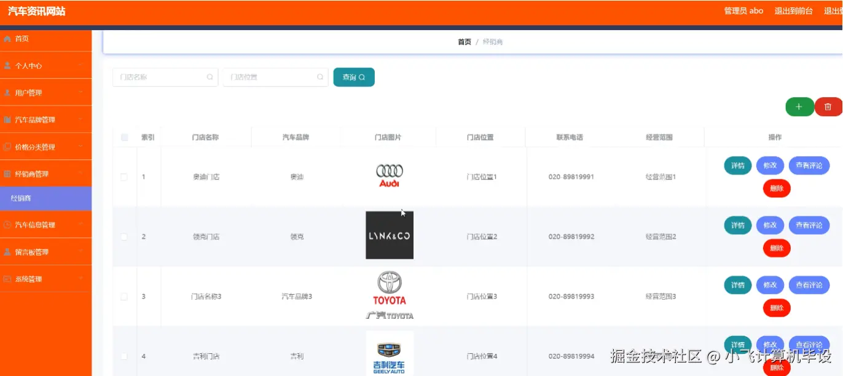Image resolution: width=843 pixels, height=376 pixels.
Task: Expand the 汽车信息管理 chevron arrow
Action: (x=80, y=225)
